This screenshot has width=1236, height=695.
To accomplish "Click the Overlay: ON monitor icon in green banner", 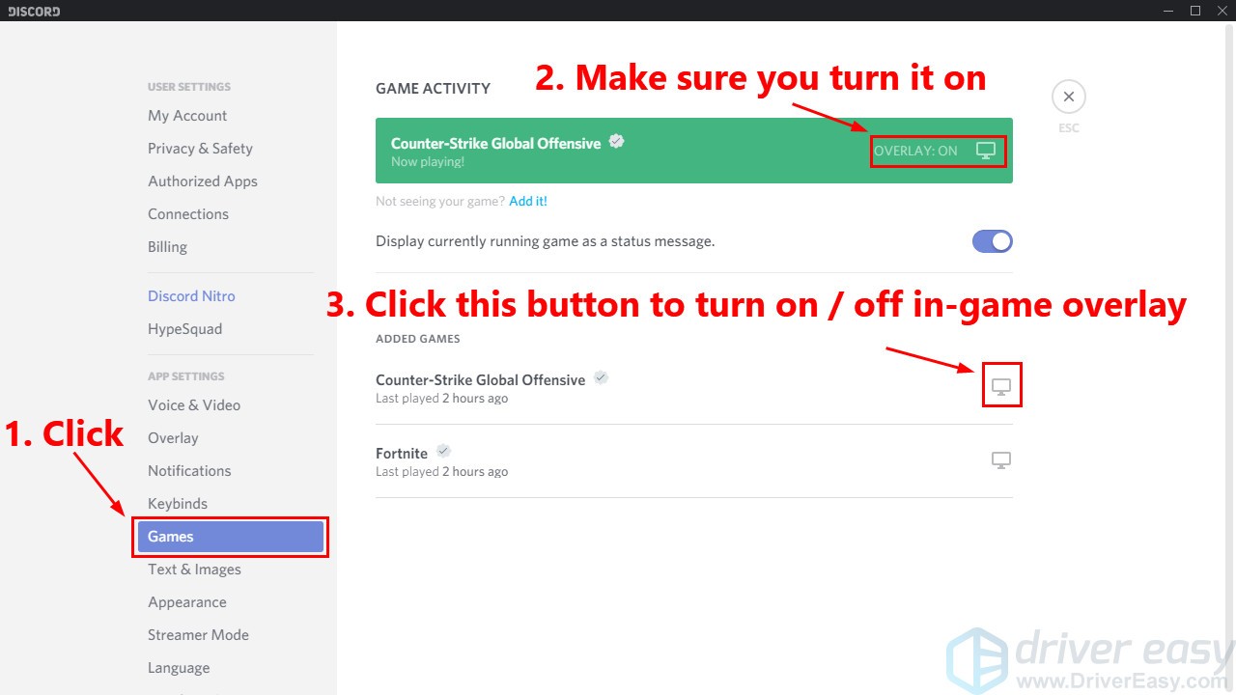I will click(985, 151).
